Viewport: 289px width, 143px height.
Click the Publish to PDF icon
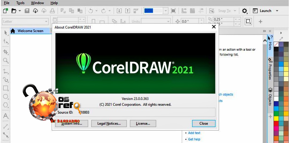[x=136, y=11]
